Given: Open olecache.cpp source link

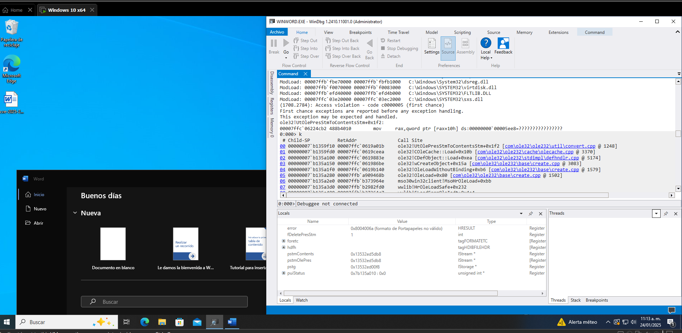Looking at the screenshot, I should 525,152.
